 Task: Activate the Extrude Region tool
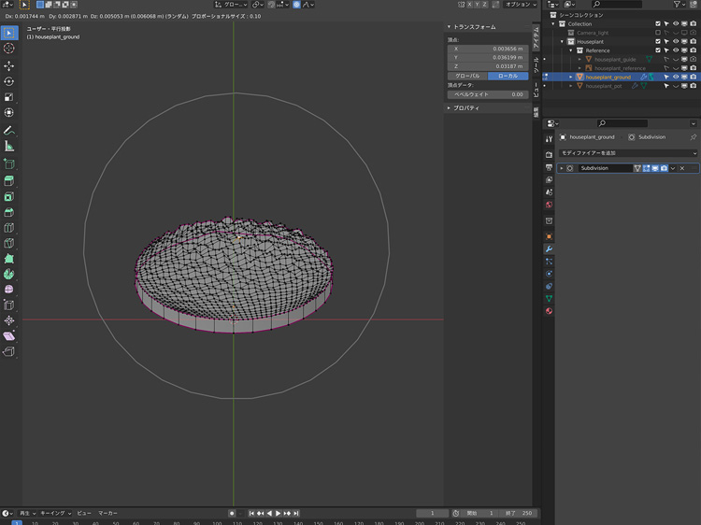coord(9,180)
